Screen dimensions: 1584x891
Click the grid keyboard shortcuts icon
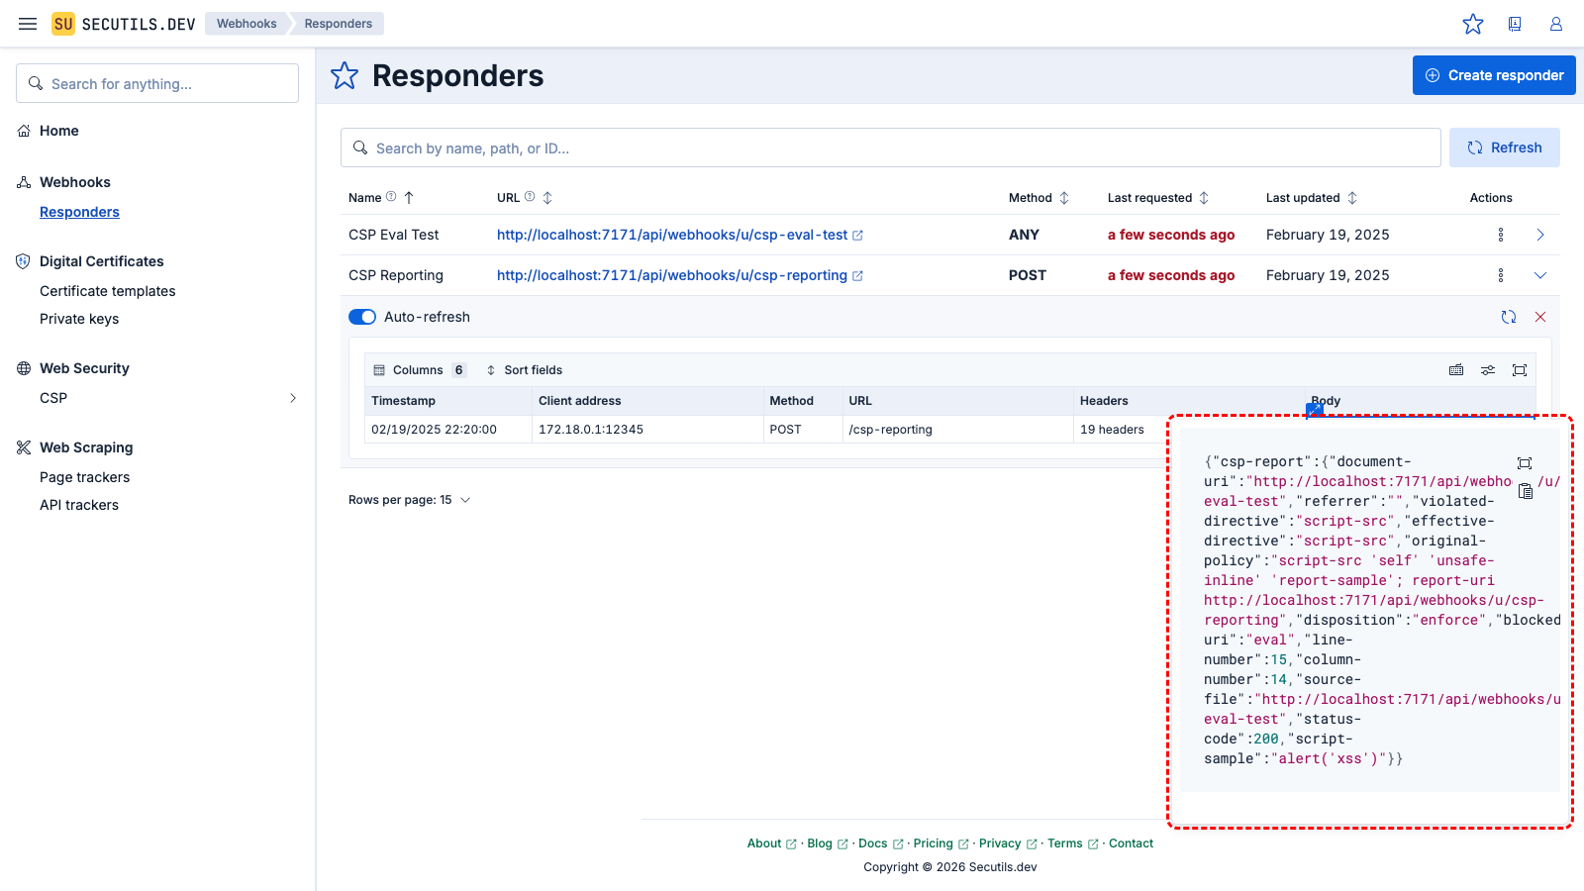click(x=1456, y=370)
